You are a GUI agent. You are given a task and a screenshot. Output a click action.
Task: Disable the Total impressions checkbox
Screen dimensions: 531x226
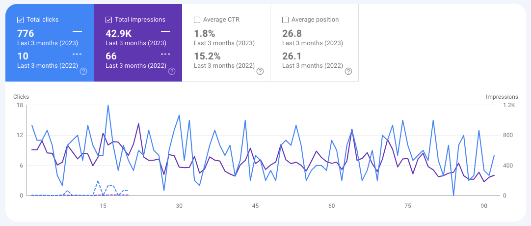tap(109, 20)
